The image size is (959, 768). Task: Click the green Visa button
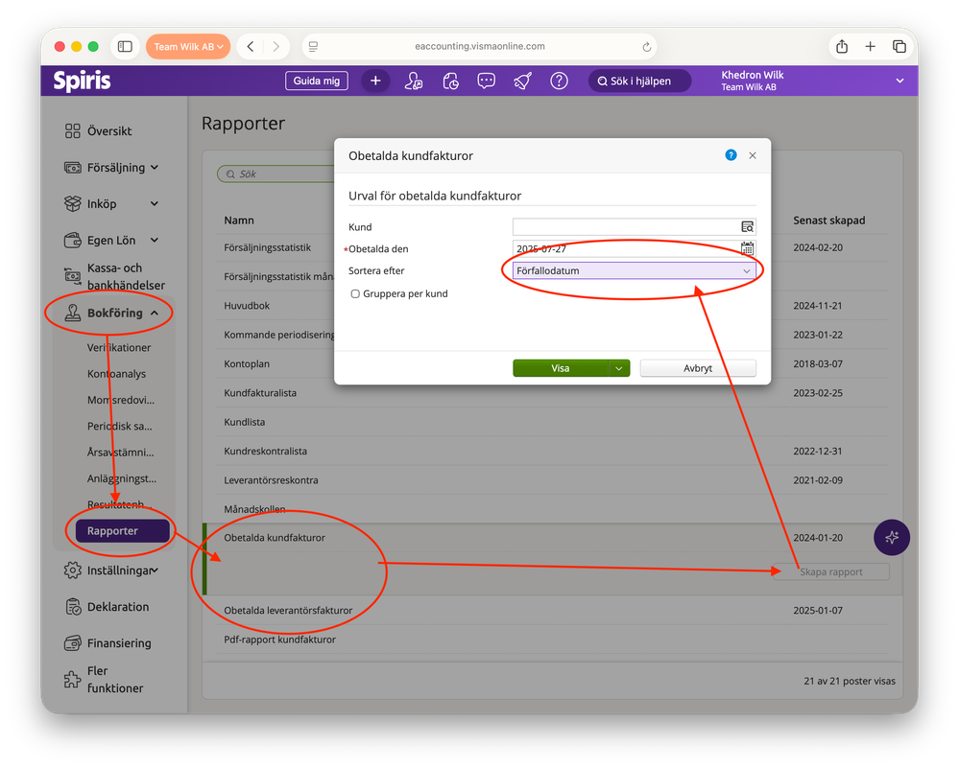point(561,368)
